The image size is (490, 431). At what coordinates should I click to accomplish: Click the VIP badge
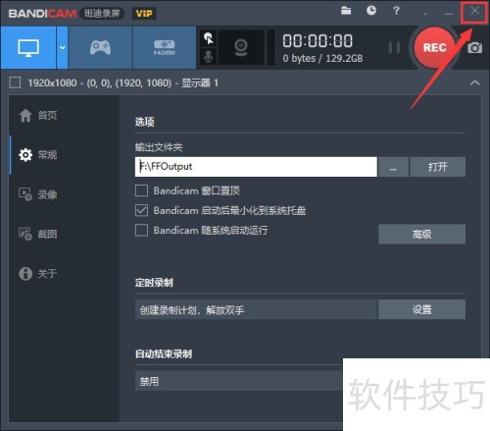(144, 14)
